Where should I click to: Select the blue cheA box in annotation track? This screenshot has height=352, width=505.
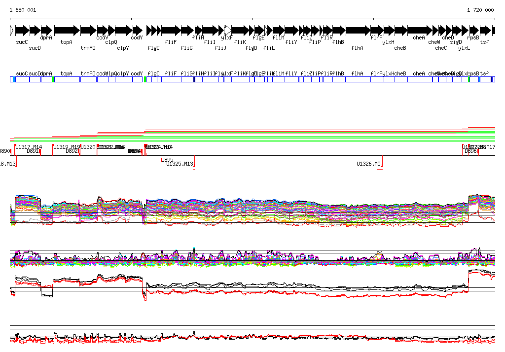tap(420, 79)
